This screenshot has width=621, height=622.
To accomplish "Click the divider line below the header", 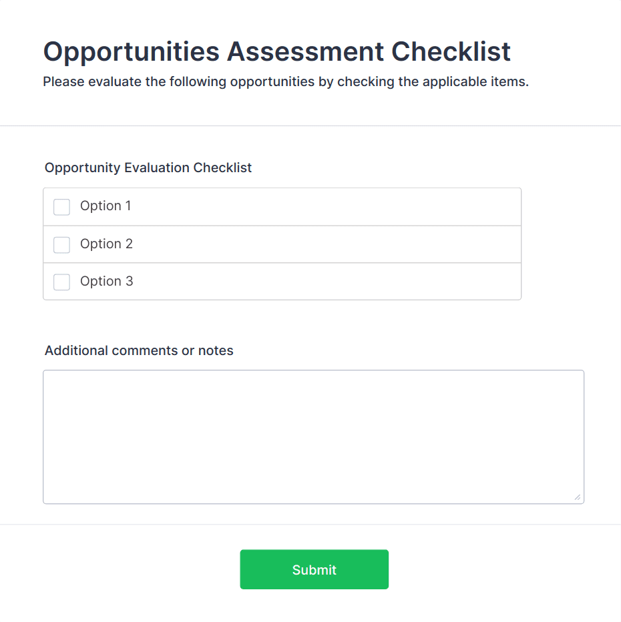I will [310, 125].
